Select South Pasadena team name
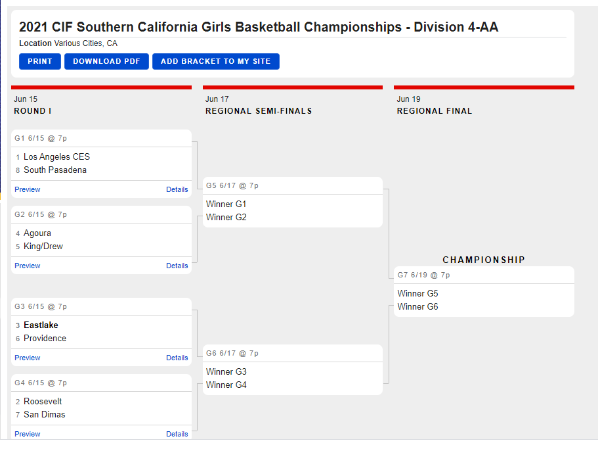 coord(55,170)
